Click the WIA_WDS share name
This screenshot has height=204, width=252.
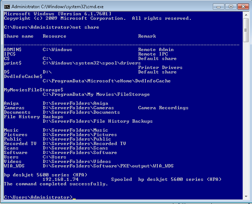14,166
